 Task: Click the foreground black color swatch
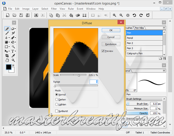pos(9,67)
